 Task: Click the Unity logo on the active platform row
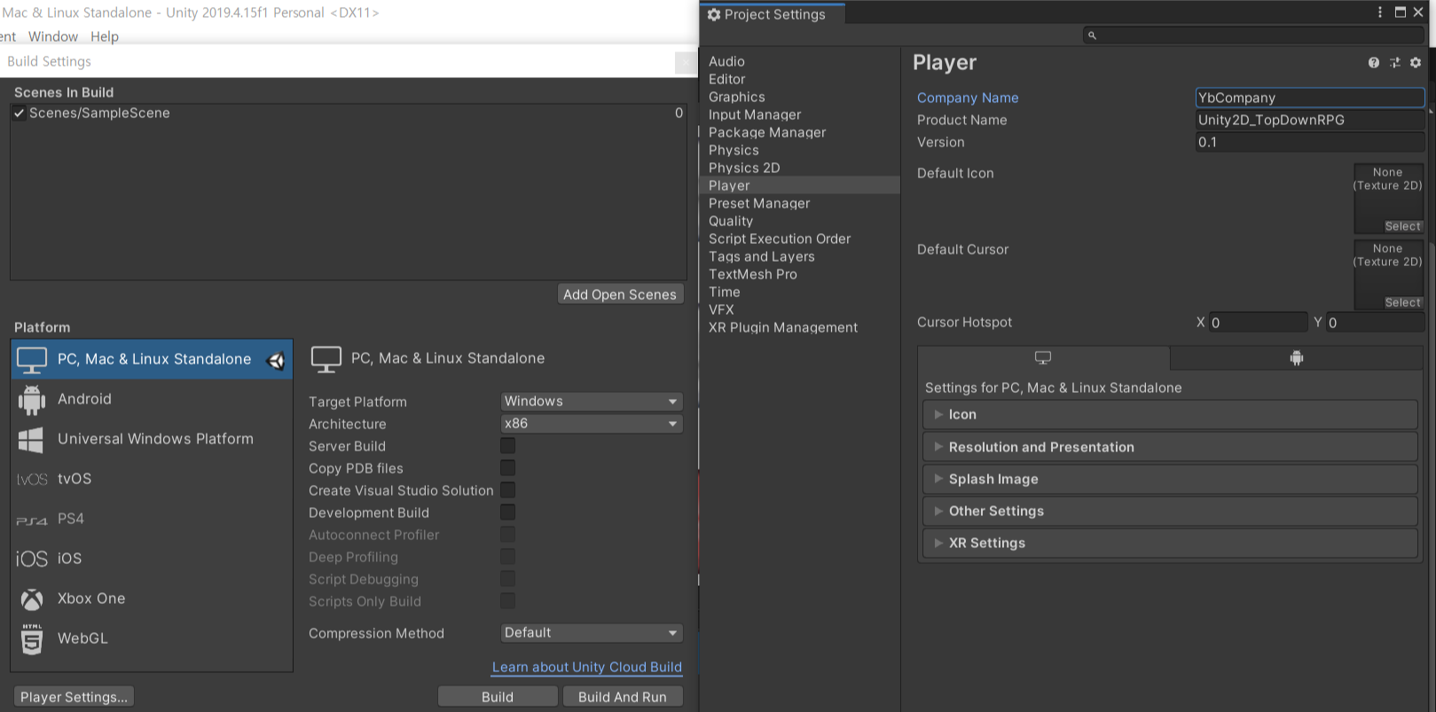point(276,360)
